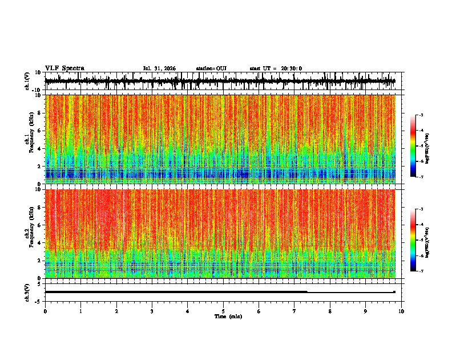This screenshot has height=349, width=452.
Task: Click the "5" tick label on the Time axis
Action: tap(223, 311)
